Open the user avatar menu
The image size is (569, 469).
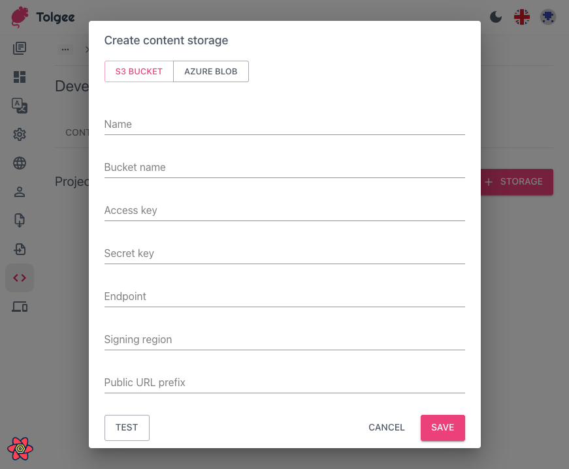pyautogui.click(x=548, y=17)
